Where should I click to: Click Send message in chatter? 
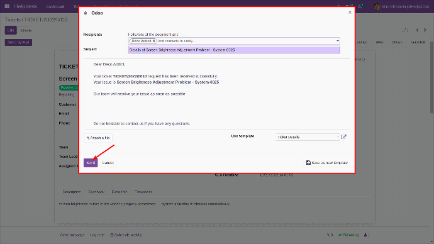[x=72, y=235]
